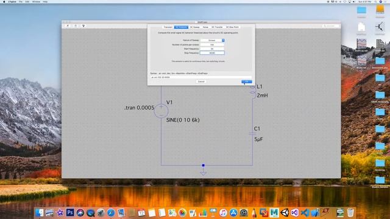Launch Safari from the Dock
The width and height of the screenshot is (390, 219).
tap(111, 213)
